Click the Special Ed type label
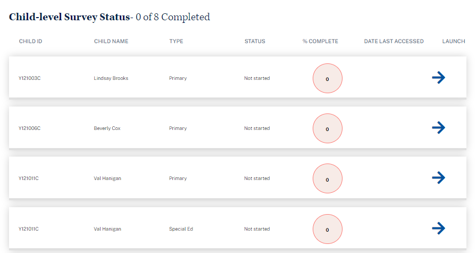This screenshot has height=253, width=476. tap(181, 229)
